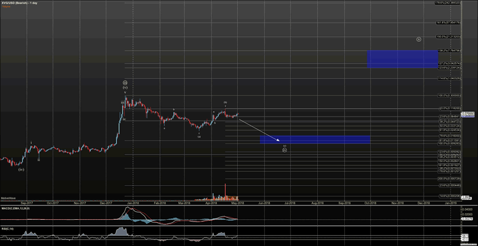Click the current price tag on price axis
This screenshot has height=246, width=478.
tap(468, 114)
